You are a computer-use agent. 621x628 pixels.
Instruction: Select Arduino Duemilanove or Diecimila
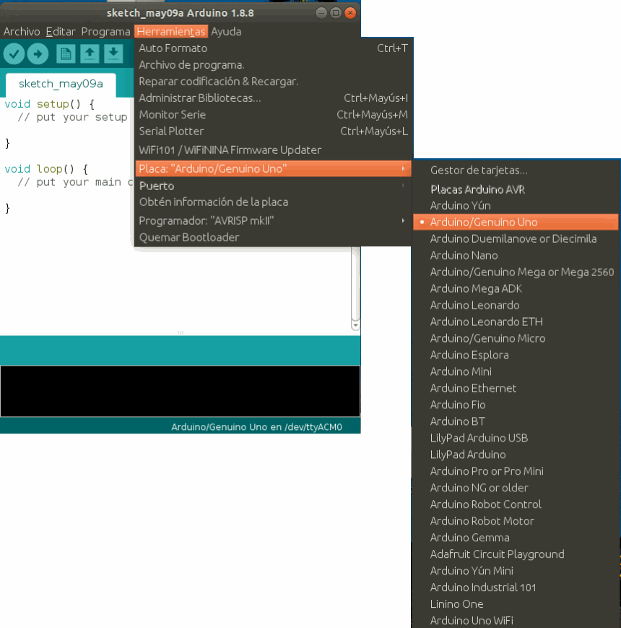click(516, 238)
